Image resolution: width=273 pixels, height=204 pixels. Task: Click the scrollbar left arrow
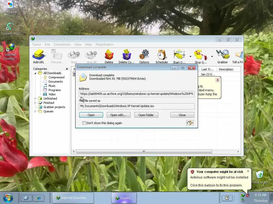click(74, 152)
